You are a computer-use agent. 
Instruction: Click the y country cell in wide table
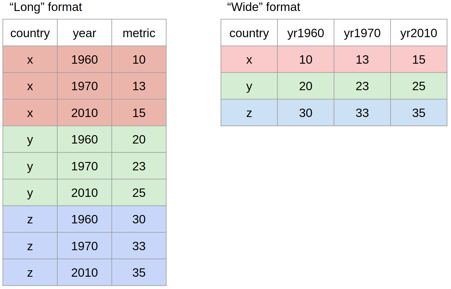[x=249, y=86]
